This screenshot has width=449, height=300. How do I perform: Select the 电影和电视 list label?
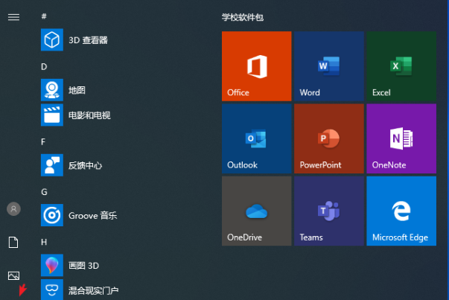click(89, 115)
